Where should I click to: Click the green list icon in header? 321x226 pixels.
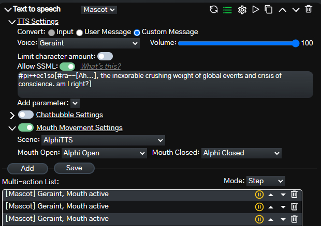(x=227, y=9)
